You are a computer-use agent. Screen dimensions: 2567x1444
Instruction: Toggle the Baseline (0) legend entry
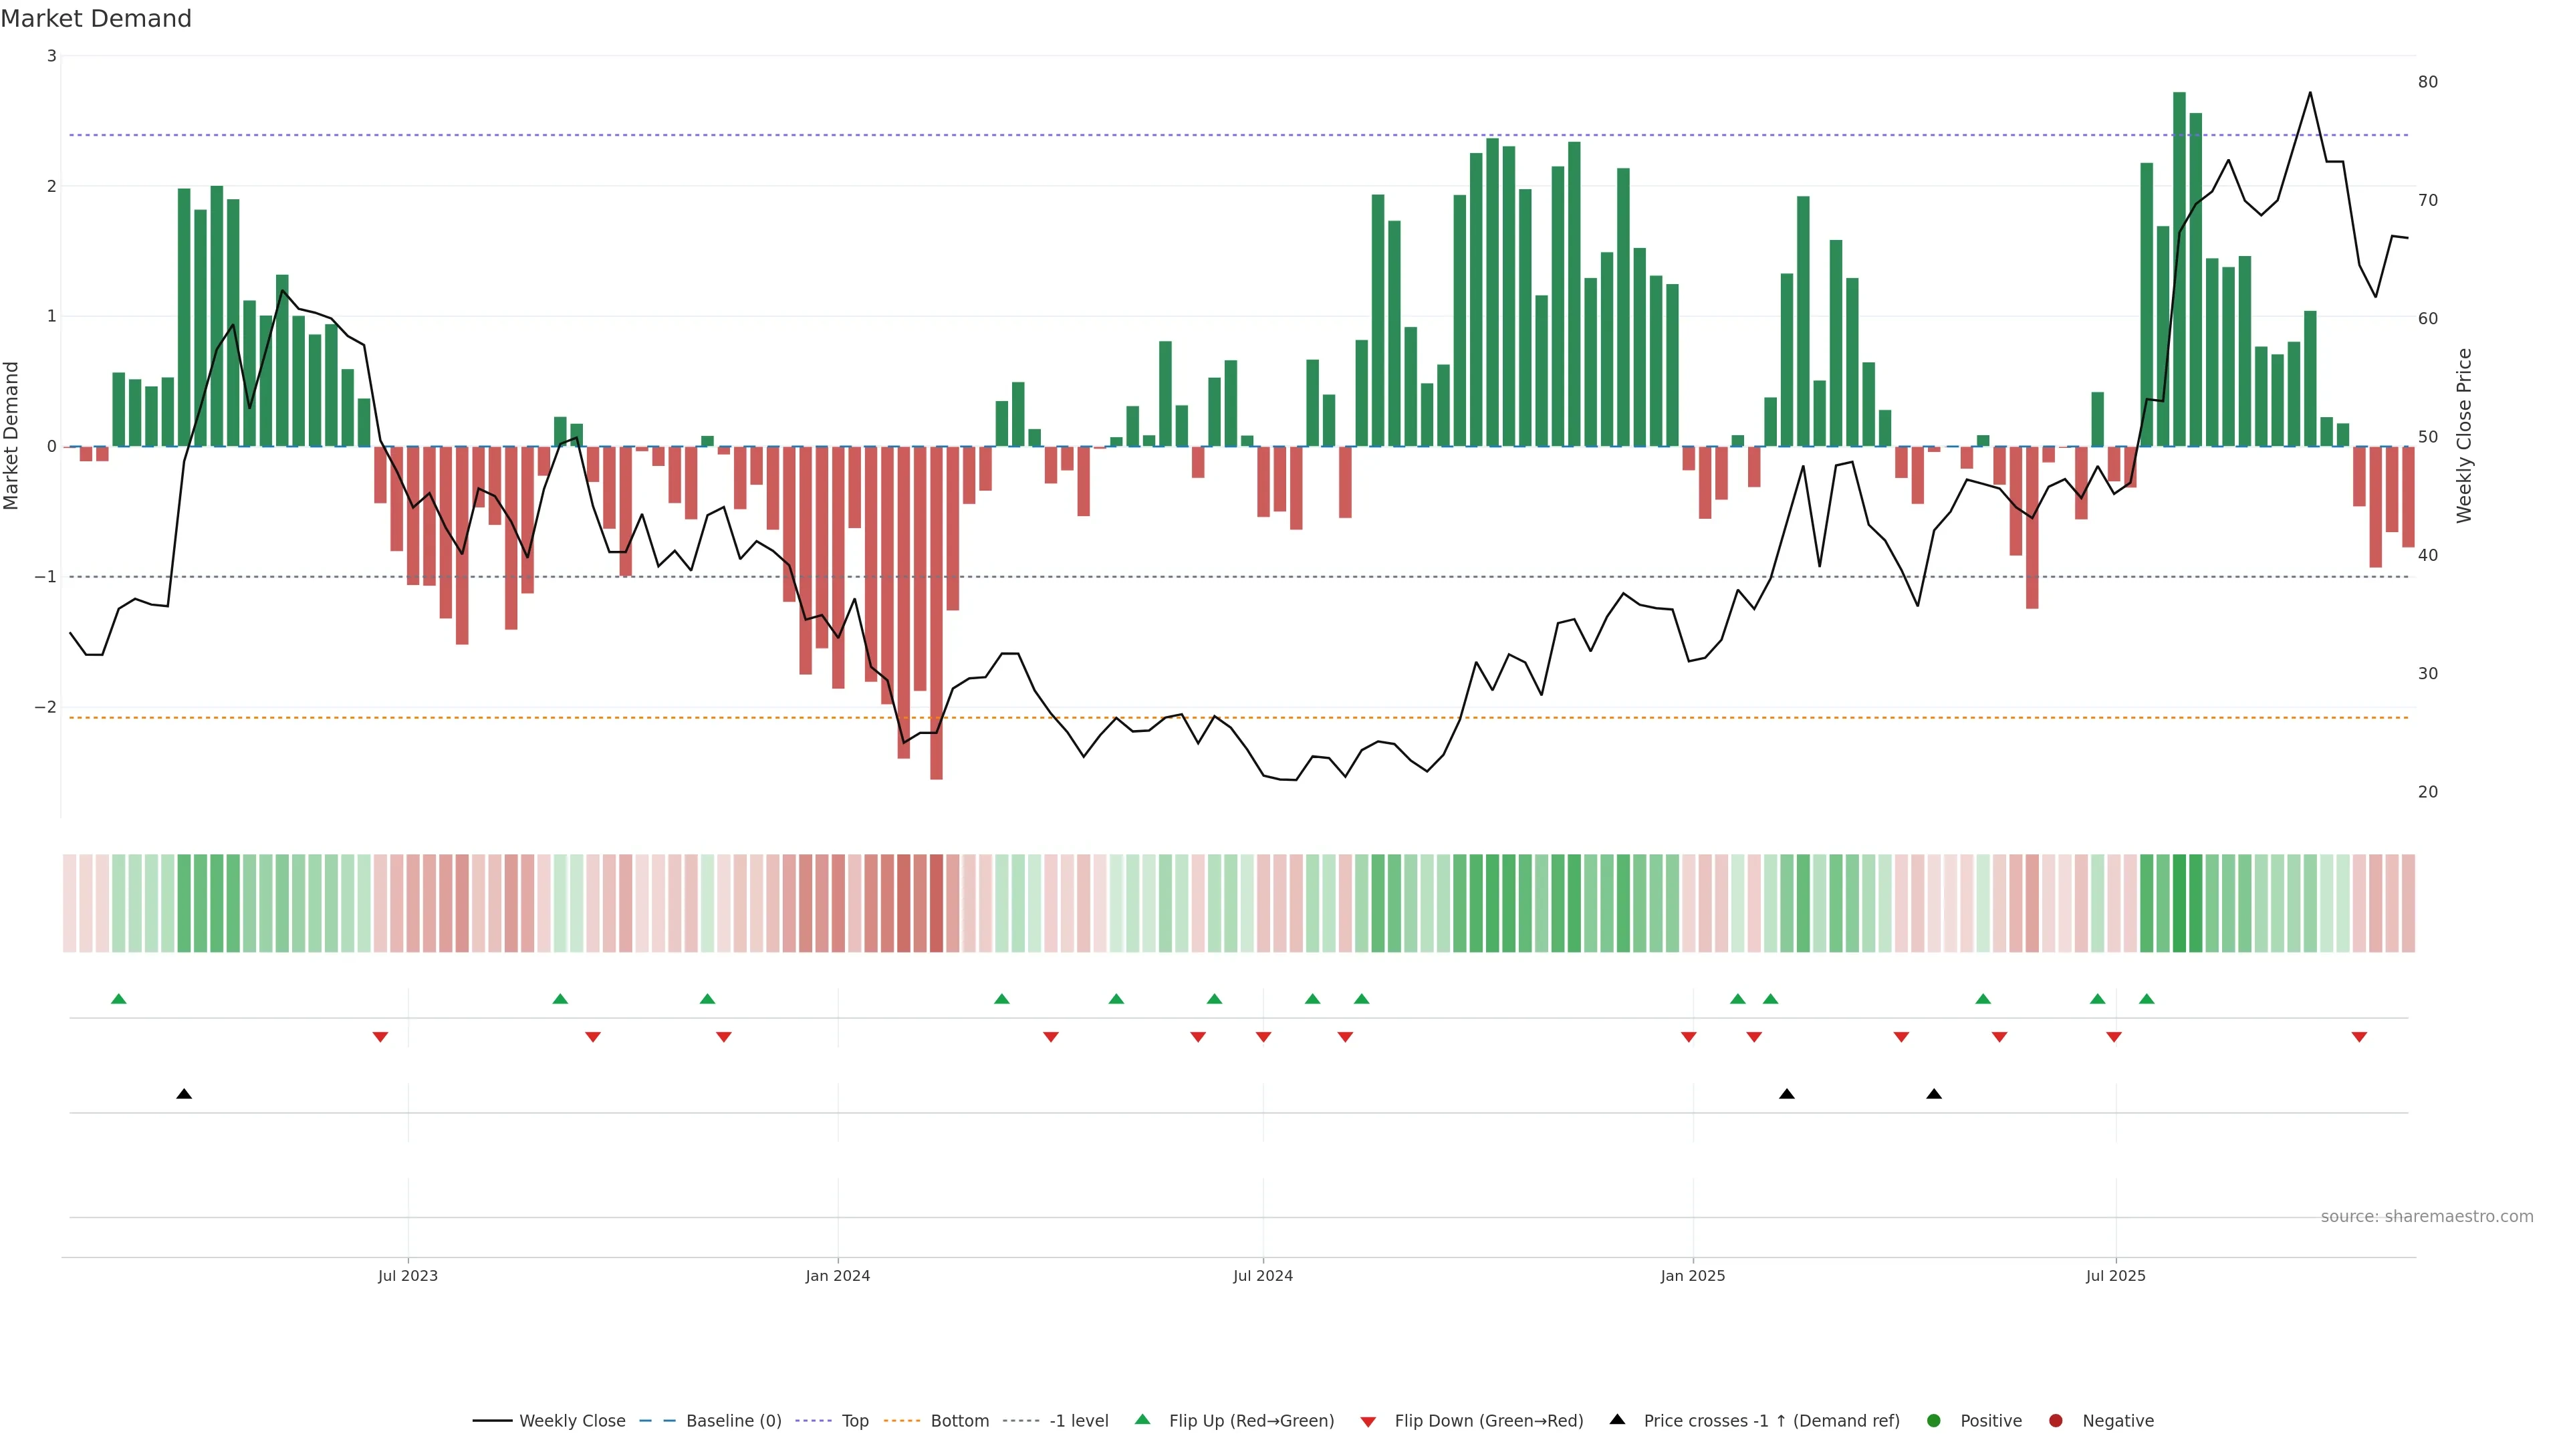click(733, 1420)
